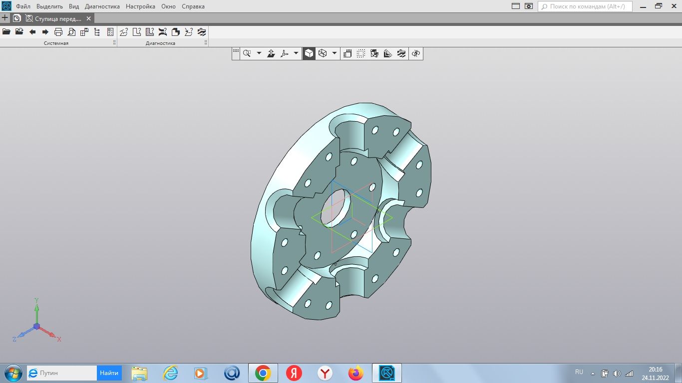
Task: Click the left arrow Back icon
Action: [x=32, y=32]
